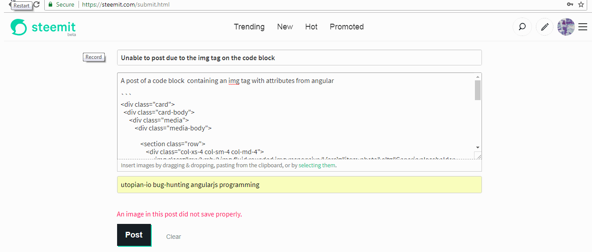Click the post title input field
Image resolution: width=592 pixels, height=252 pixels.
299,58
